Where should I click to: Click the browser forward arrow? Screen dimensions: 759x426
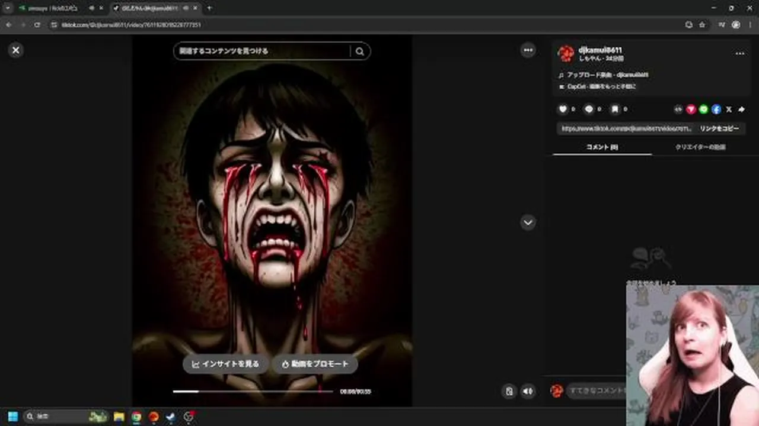(23, 25)
